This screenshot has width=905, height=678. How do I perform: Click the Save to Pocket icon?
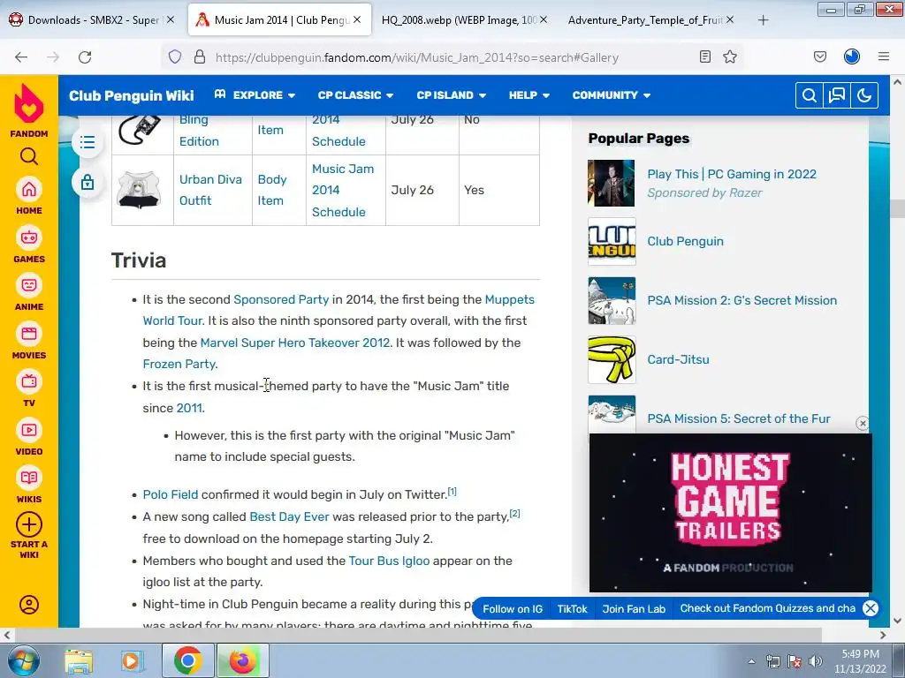(819, 57)
